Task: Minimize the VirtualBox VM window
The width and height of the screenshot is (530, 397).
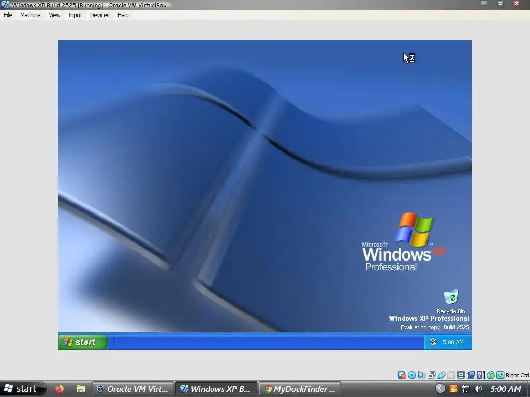Action: point(484,3)
